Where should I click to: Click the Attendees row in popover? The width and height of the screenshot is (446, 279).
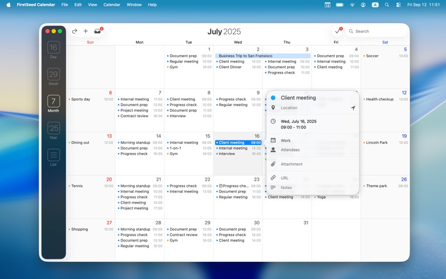tap(290, 150)
